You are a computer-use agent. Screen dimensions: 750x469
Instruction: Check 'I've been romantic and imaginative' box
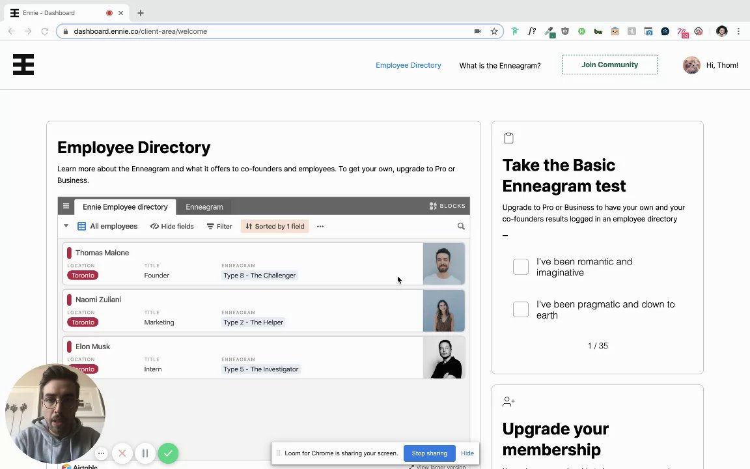coord(520,266)
